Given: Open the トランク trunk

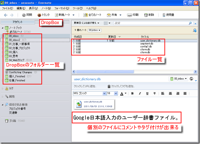Looking at the screenshot, I should [43, 15].
